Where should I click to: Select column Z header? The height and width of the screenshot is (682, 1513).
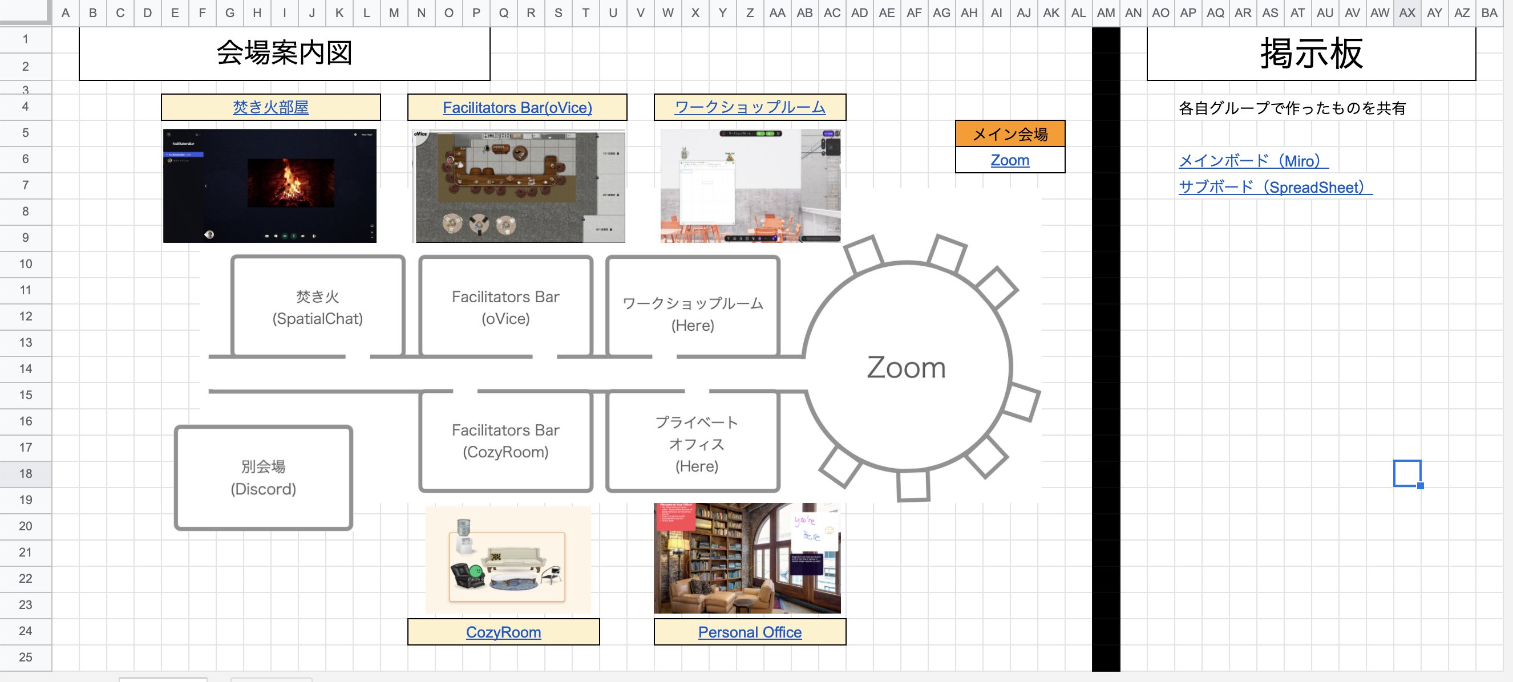click(750, 13)
